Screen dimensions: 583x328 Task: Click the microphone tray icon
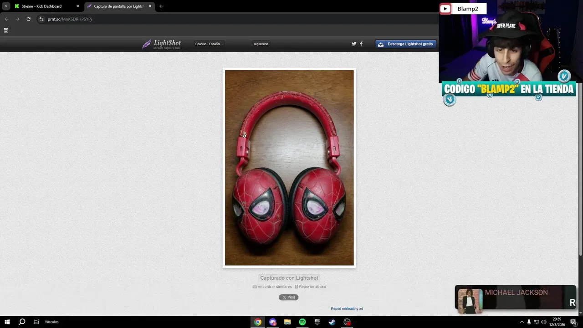(x=529, y=322)
